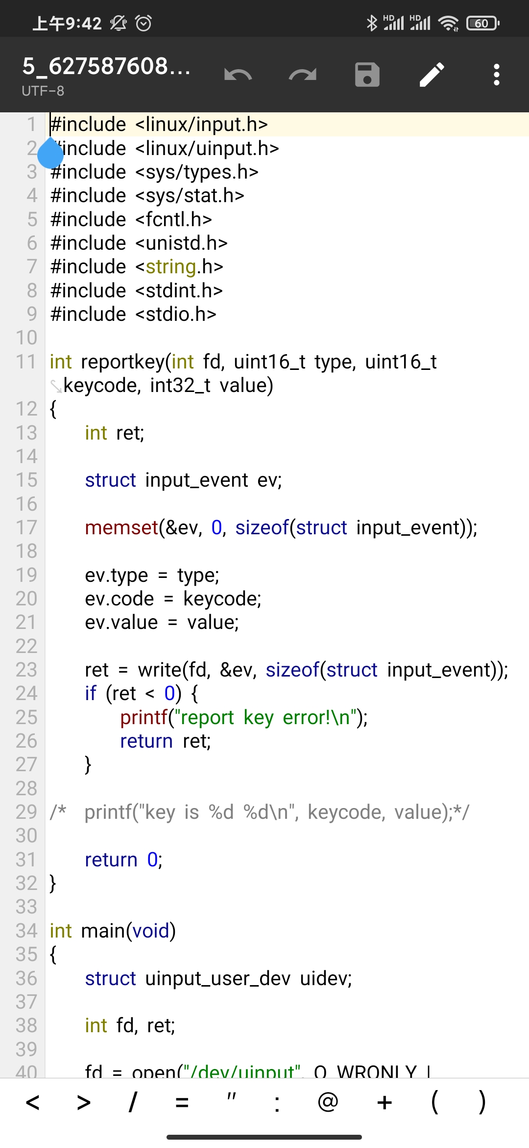Insert the slash symbol from bottom bar
This screenshot has width=529, height=1148.
click(132, 1103)
